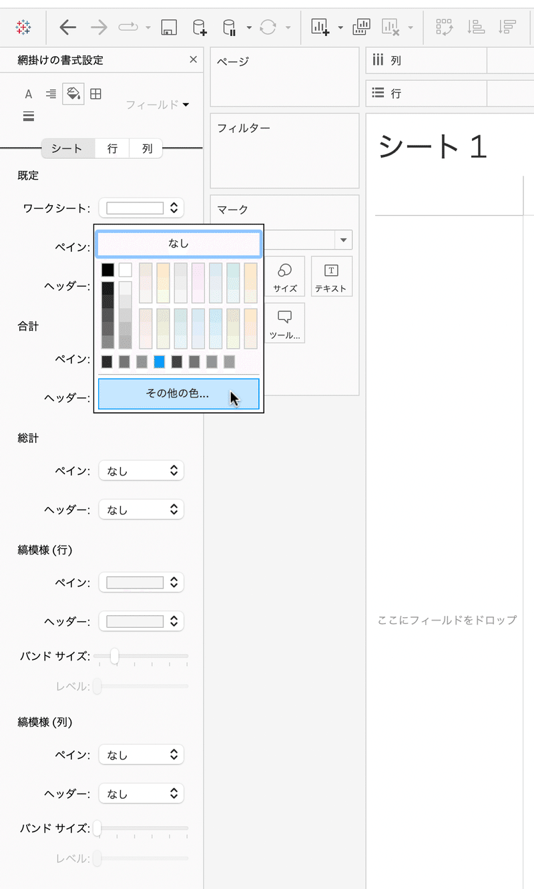534x889 pixels.
Task: Close the 網掛けの書式設定 pane
Action: click(194, 59)
